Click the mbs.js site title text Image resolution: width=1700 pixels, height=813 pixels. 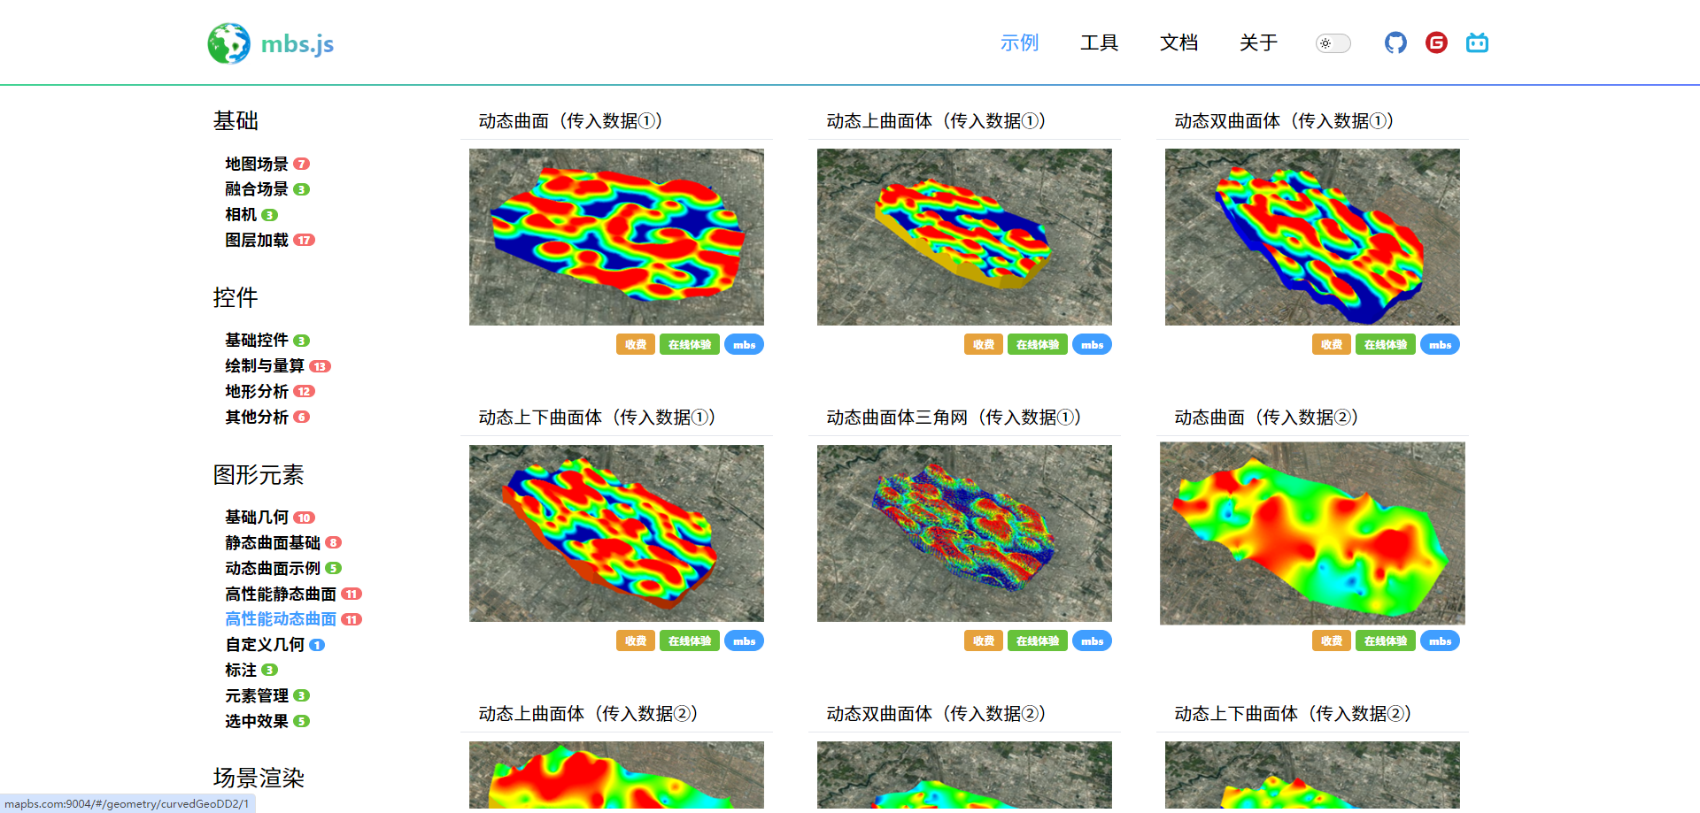297,44
